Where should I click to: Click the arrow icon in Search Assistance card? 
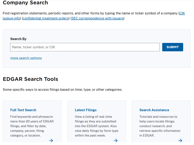pos(180,140)
